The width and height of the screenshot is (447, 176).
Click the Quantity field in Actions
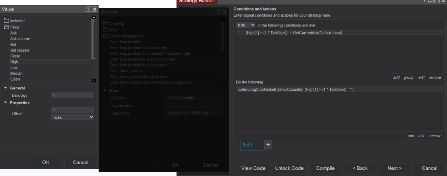(x=195, y=98)
